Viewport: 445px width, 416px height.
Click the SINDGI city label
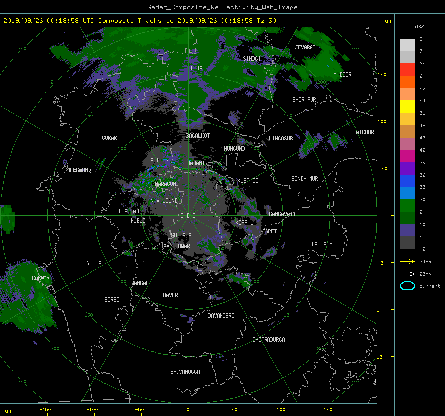(252, 58)
